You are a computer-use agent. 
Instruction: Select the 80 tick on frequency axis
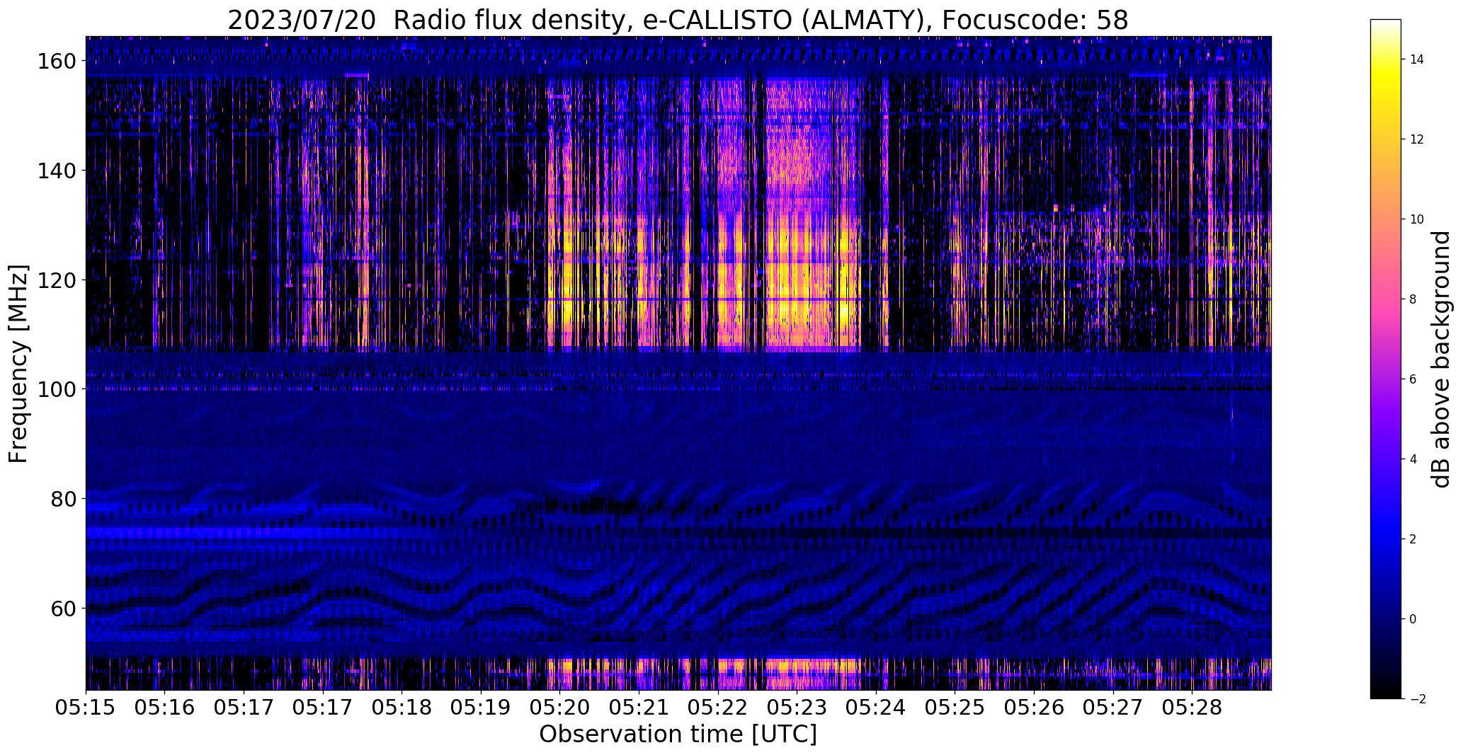(65, 499)
